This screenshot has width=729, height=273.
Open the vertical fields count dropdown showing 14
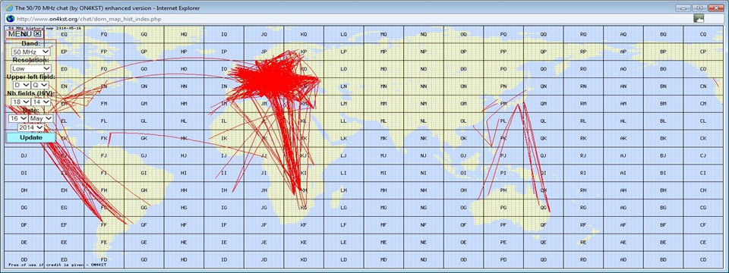point(41,102)
